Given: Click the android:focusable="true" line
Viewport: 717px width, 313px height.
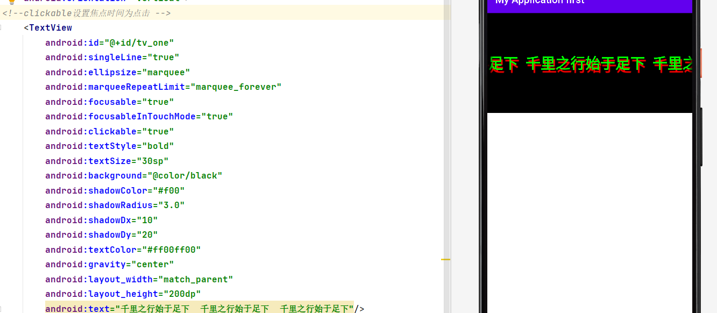Looking at the screenshot, I should point(110,102).
